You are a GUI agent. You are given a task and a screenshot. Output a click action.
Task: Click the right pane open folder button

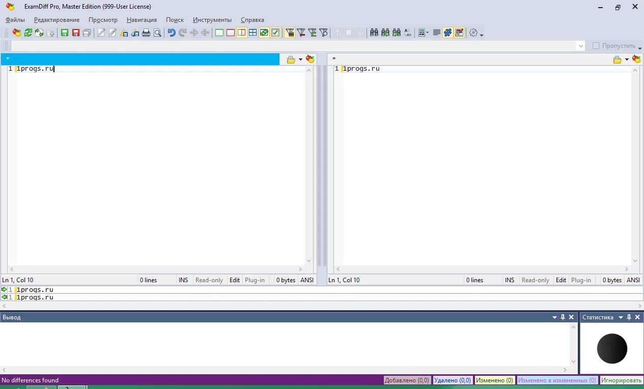point(618,59)
